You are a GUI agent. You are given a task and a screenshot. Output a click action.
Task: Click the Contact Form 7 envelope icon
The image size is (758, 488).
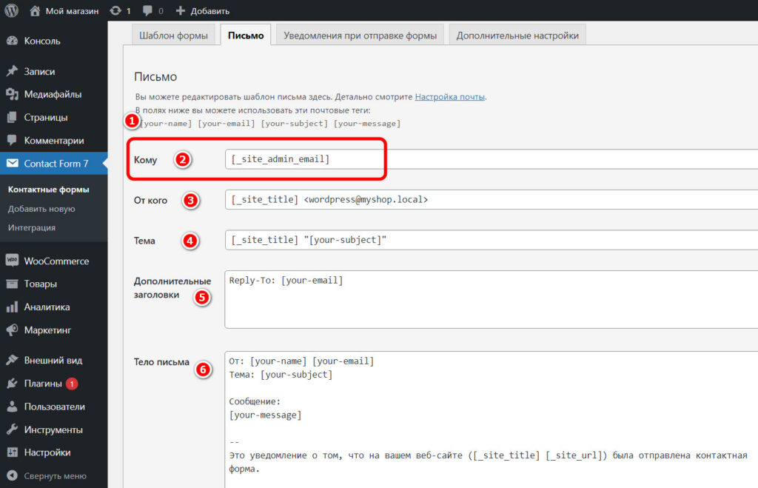click(x=12, y=164)
